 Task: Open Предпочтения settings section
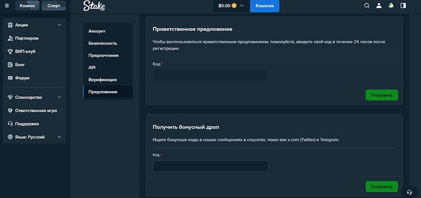(x=108, y=55)
